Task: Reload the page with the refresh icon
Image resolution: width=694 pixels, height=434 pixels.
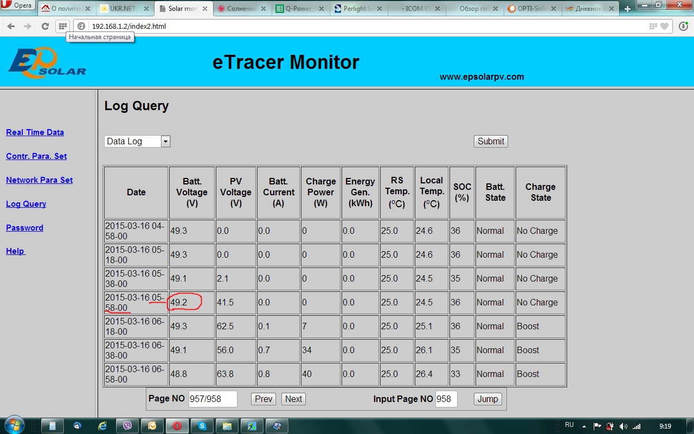Action: point(45,26)
